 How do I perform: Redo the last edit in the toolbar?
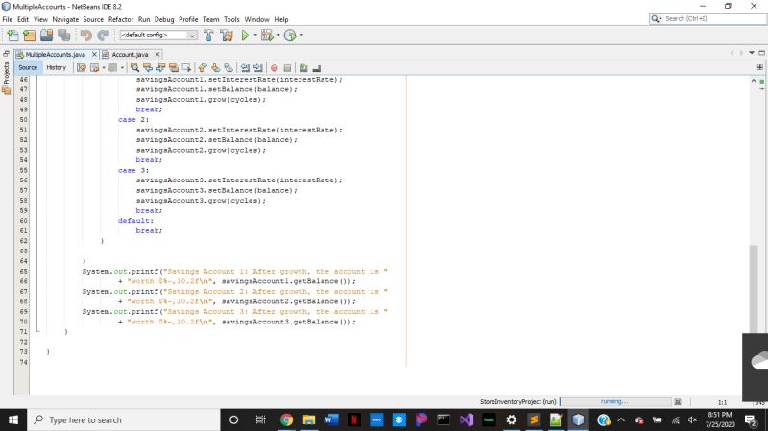pyautogui.click(x=103, y=36)
